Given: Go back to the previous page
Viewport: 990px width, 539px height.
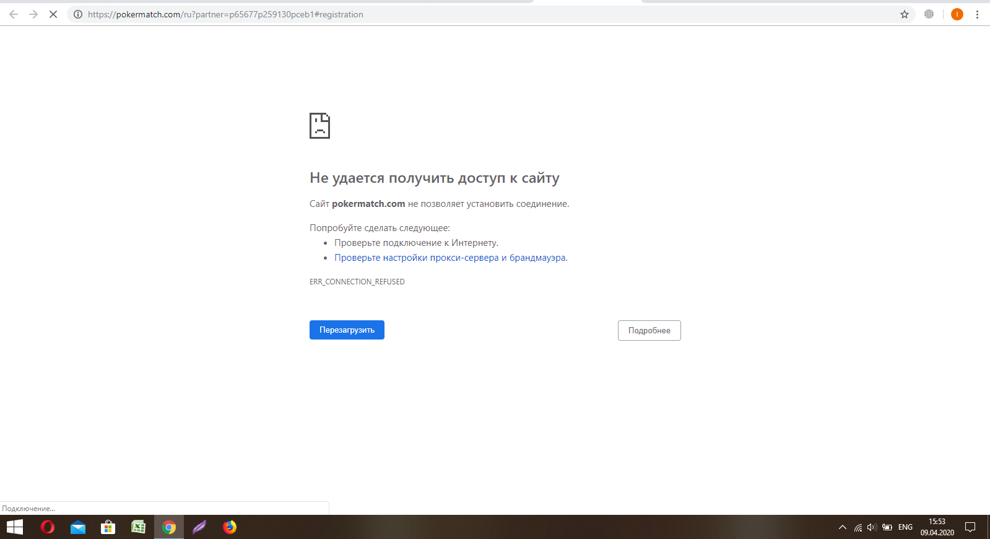Looking at the screenshot, I should 14,14.
